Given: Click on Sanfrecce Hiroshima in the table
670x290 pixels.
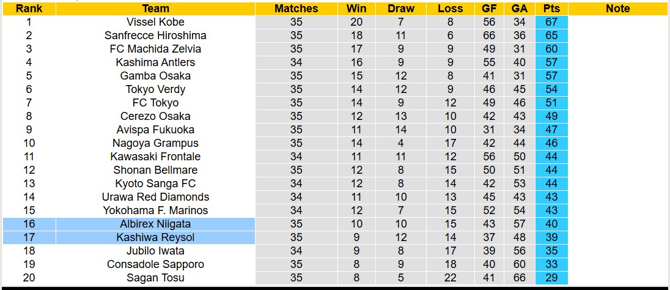Looking at the screenshot, I should click(x=155, y=35).
